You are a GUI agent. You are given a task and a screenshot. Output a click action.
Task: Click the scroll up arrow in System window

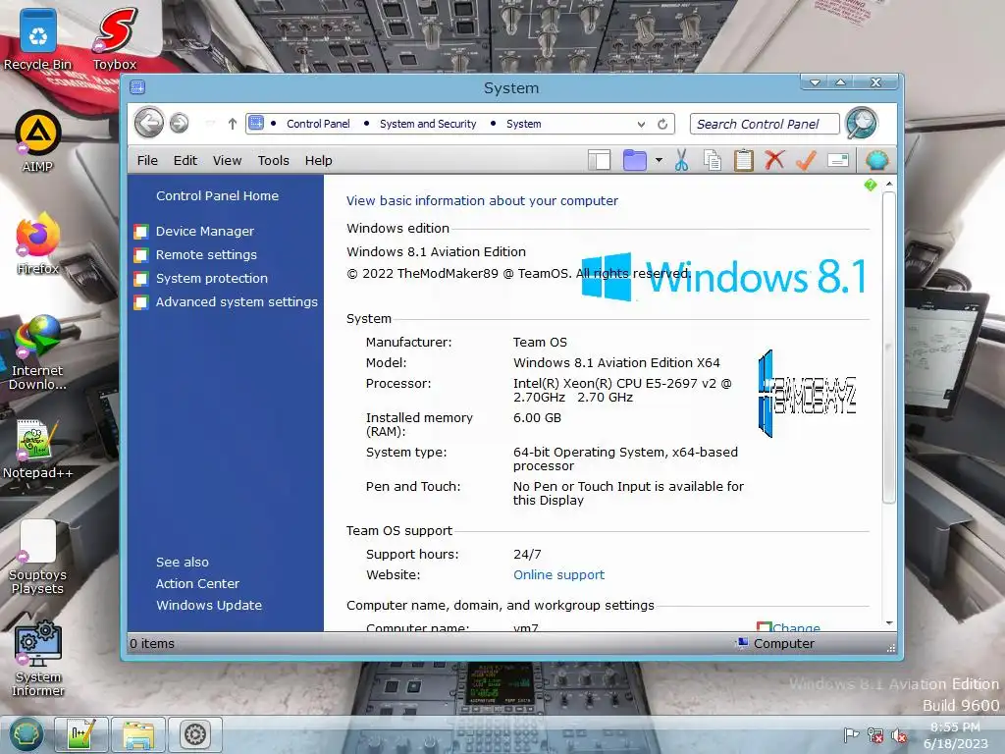(x=889, y=184)
